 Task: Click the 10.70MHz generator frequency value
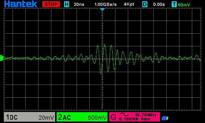[x=146, y=115]
